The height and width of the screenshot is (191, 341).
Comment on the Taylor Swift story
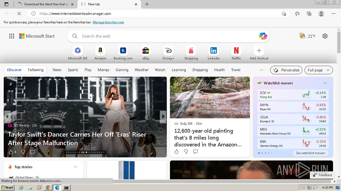pyautogui.click(x=33, y=152)
